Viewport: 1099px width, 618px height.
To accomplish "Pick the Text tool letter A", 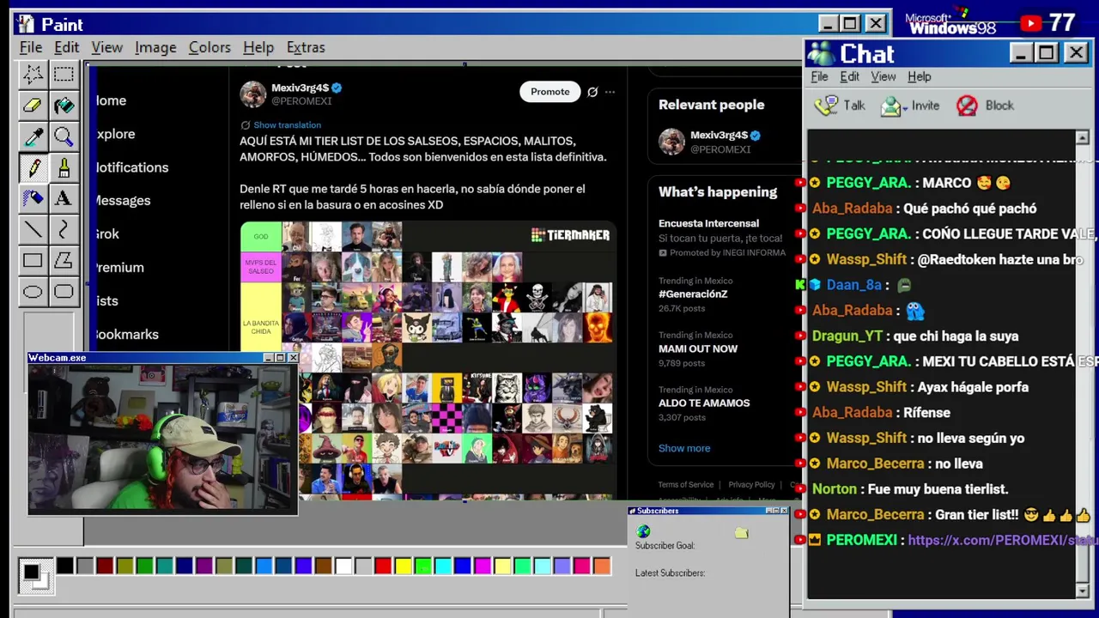I will point(64,198).
